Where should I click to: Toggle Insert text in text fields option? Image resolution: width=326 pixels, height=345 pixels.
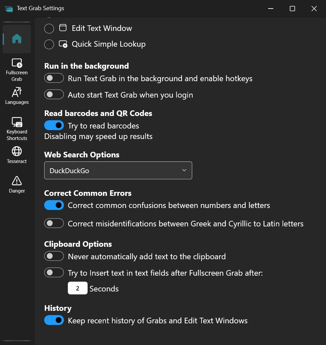[54, 272]
